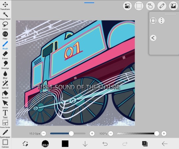Tap the down arrow hide toolbar button
179x149 pixels.
85,144
